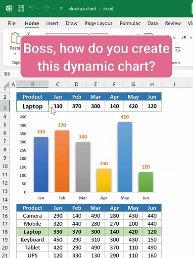Click the cell showing 370 in row 3
This screenshot has width=193, height=258.
pyautogui.click(x=77, y=106)
